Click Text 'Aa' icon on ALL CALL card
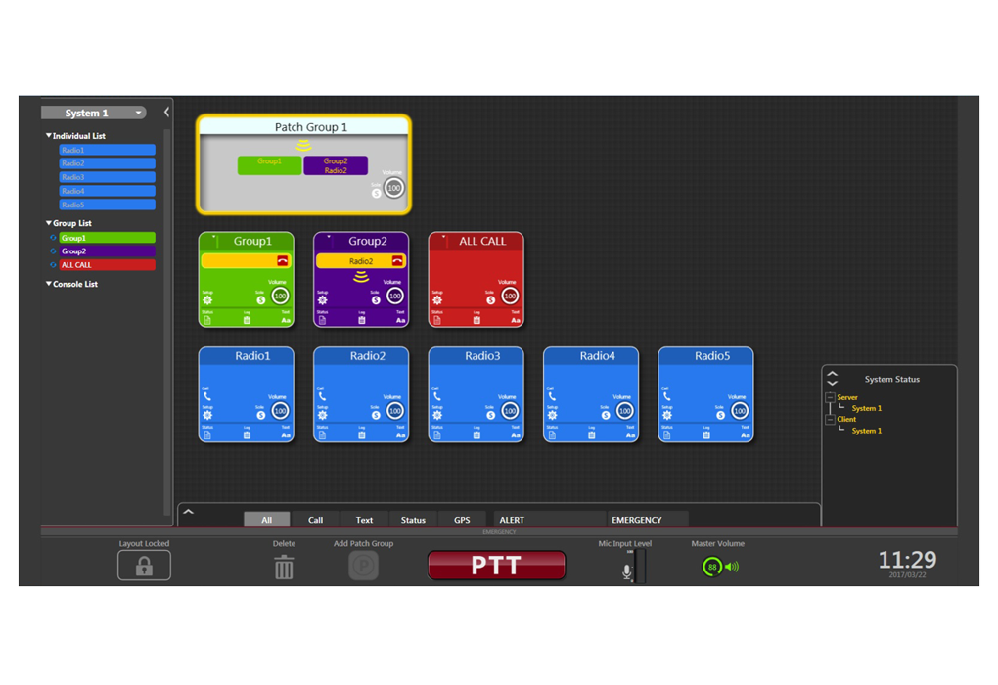The height and width of the screenshot is (685, 998). point(516,320)
